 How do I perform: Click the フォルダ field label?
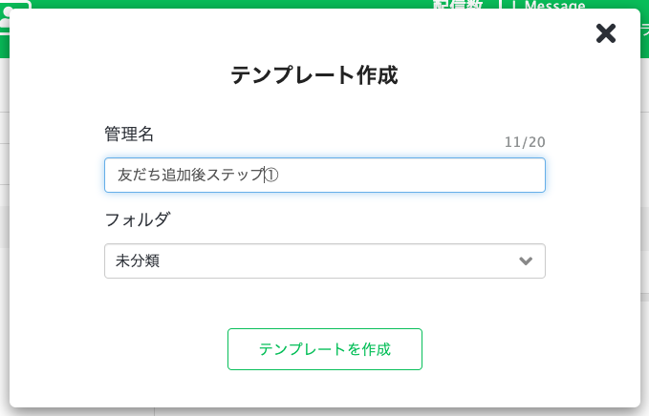coord(138,218)
